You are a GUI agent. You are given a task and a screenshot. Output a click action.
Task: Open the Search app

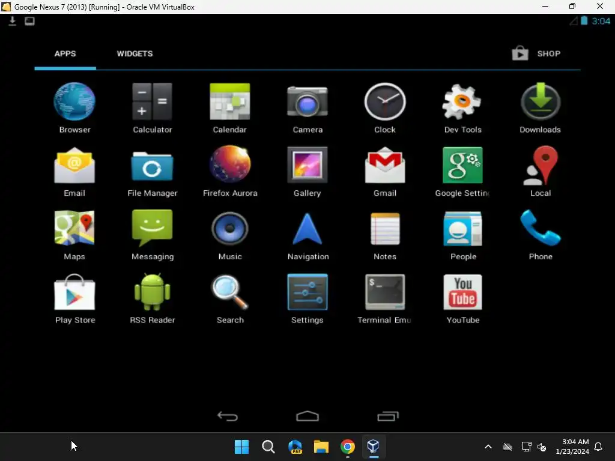[230, 299]
